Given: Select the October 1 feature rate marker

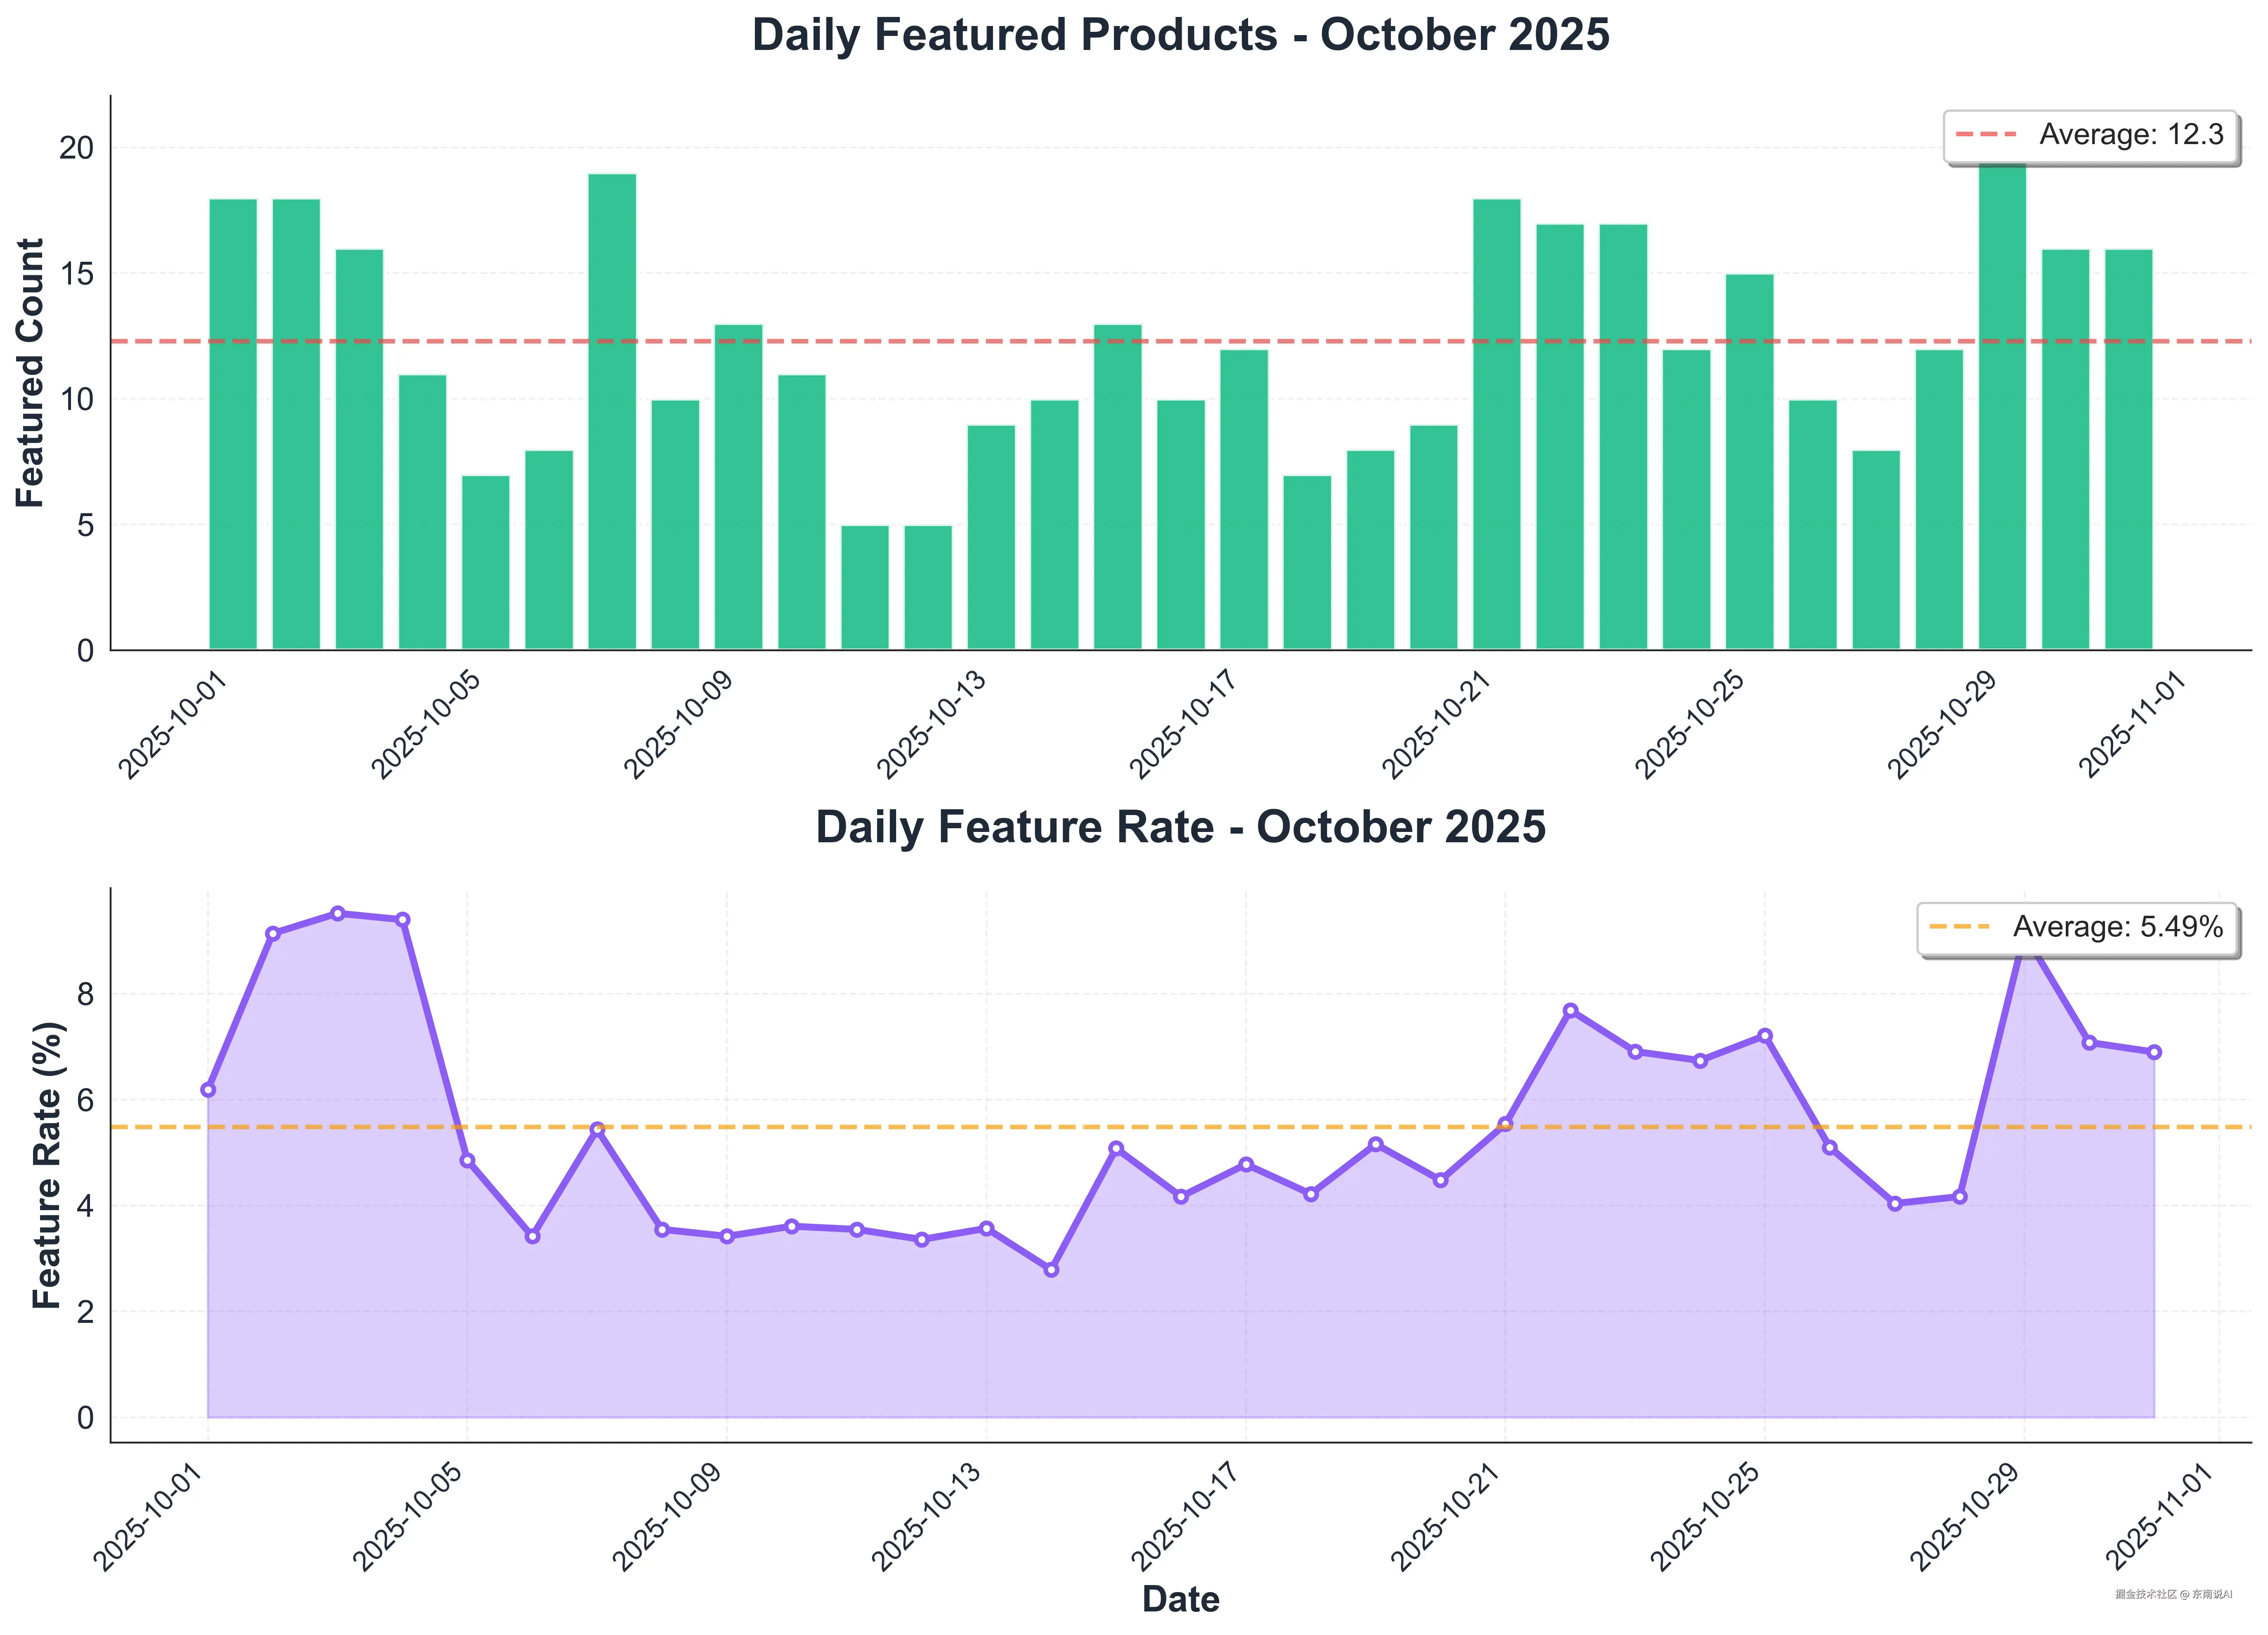Looking at the screenshot, I should pos(208,1090).
